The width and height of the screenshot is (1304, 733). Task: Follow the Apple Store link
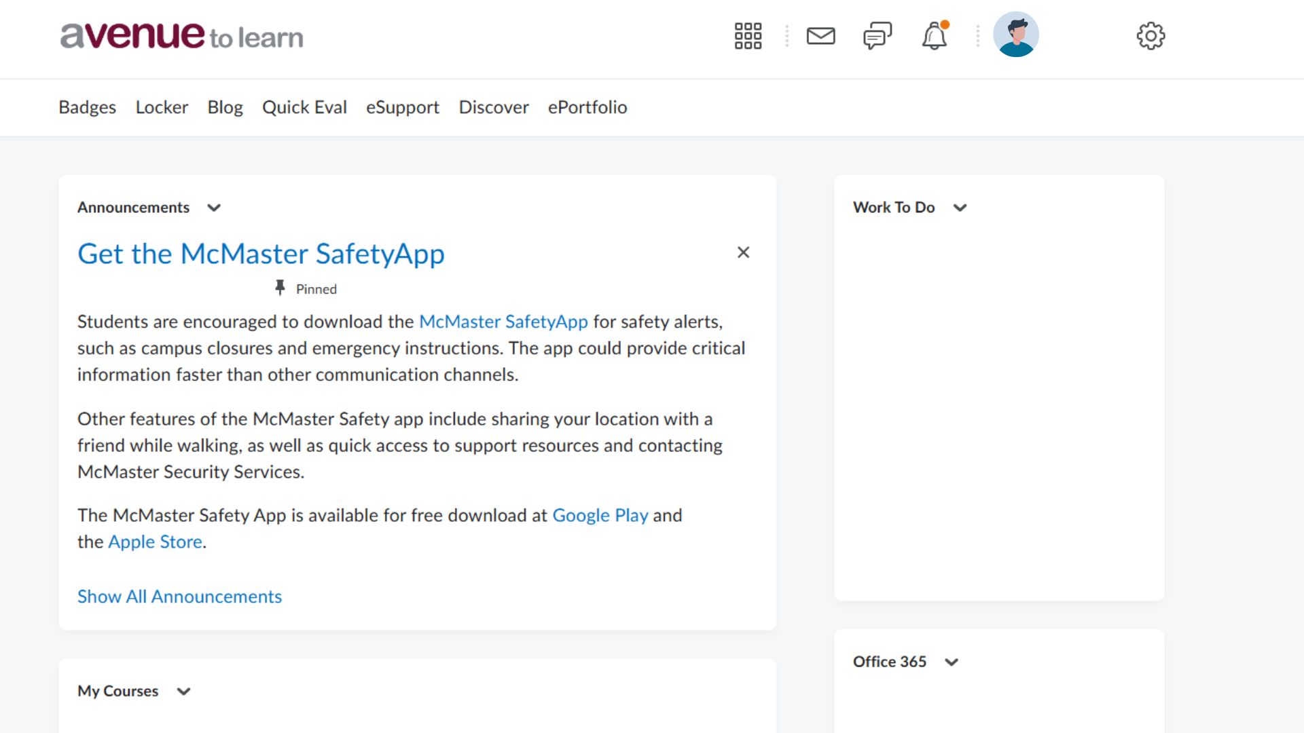155,542
